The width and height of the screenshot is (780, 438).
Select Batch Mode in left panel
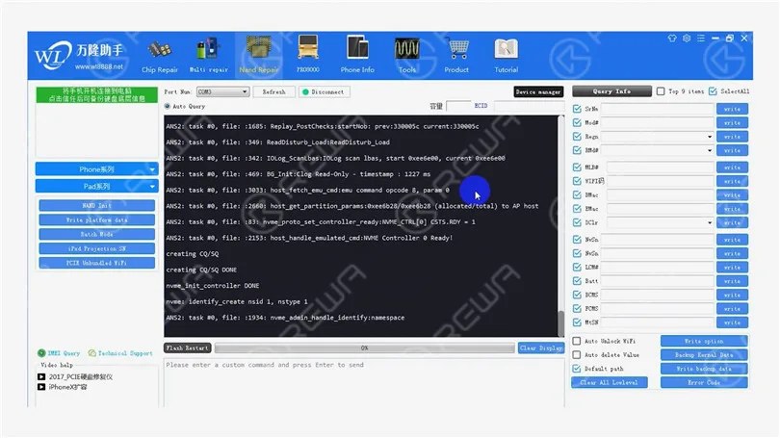click(x=97, y=234)
